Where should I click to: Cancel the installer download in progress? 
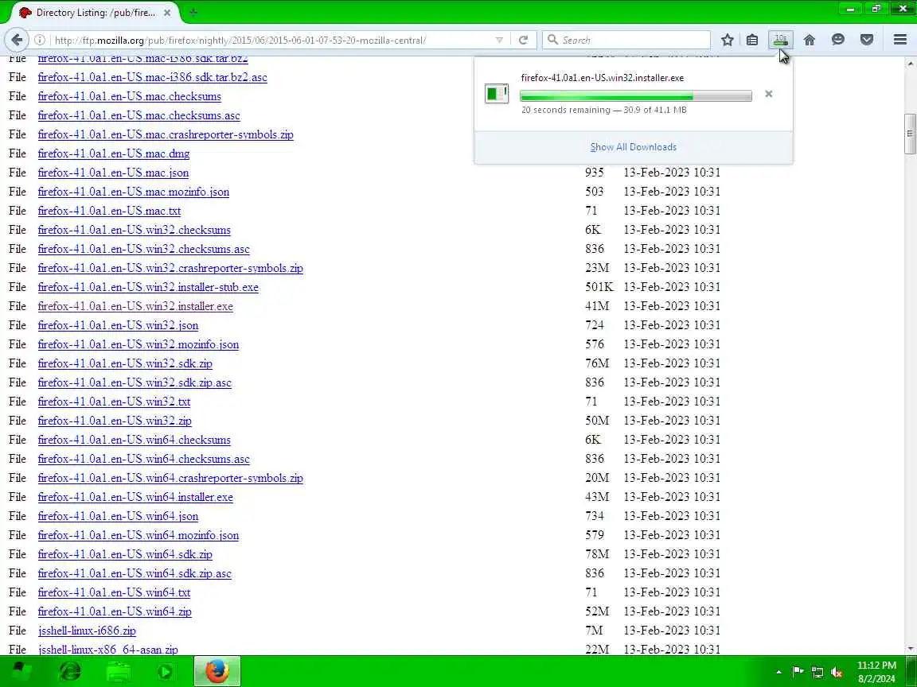tap(768, 94)
